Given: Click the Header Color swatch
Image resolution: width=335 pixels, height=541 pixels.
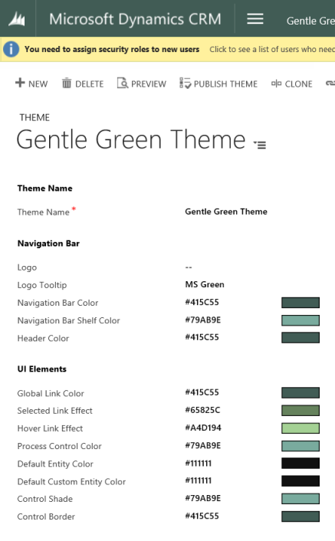Looking at the screenshot, I should click(301, 337).
